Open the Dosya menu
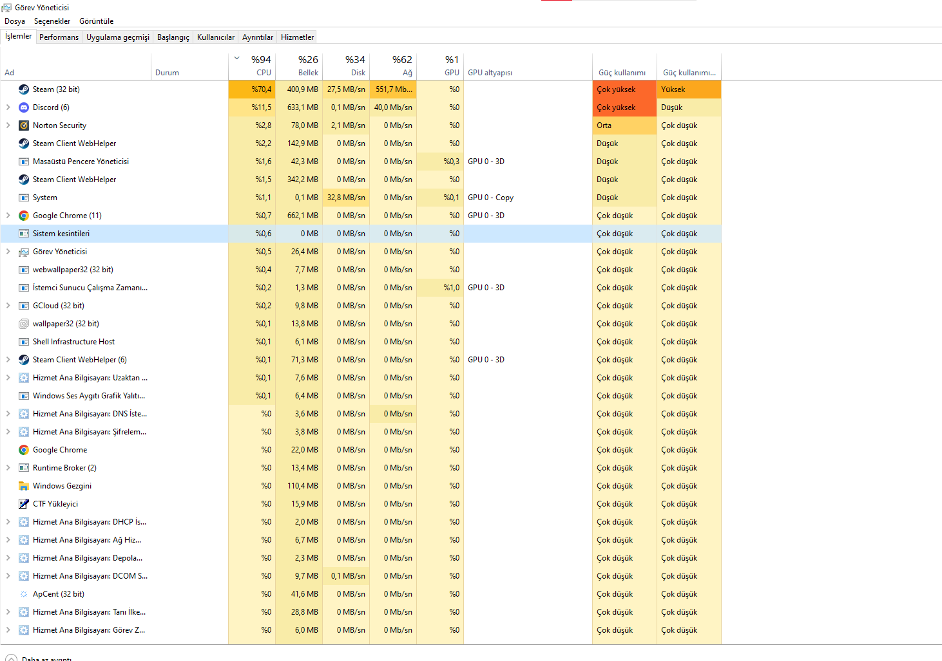The width and height of the screenshot is (942, 661). coord(15,21)
